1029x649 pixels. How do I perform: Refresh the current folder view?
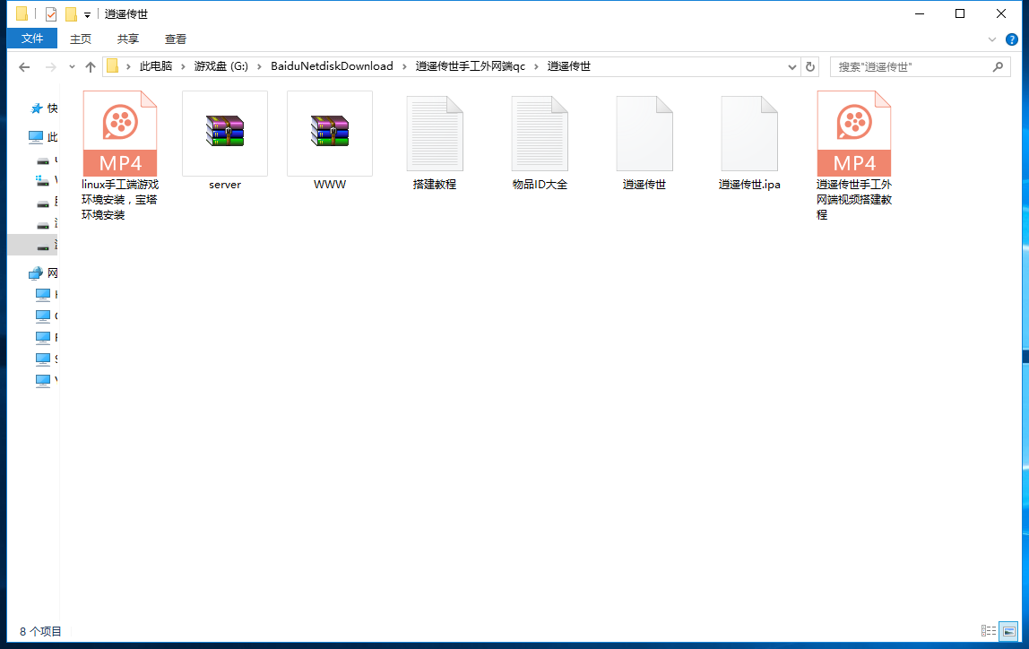coord(809,67)
